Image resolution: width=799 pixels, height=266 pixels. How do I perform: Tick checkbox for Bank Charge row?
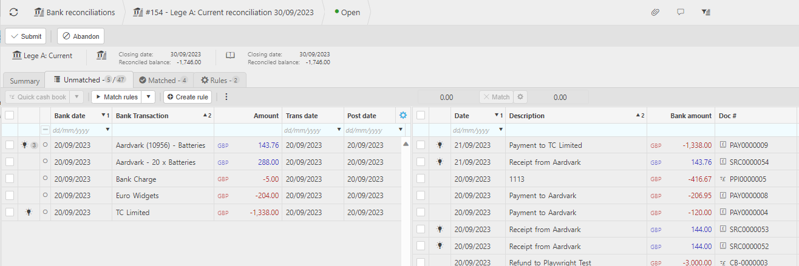tap(10, 179)
